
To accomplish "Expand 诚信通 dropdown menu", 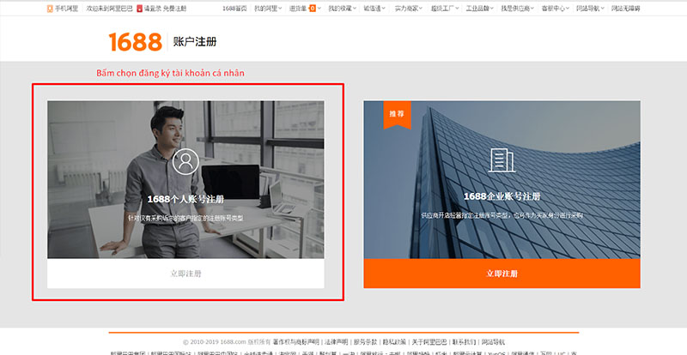I will click(x=374, y=9).
